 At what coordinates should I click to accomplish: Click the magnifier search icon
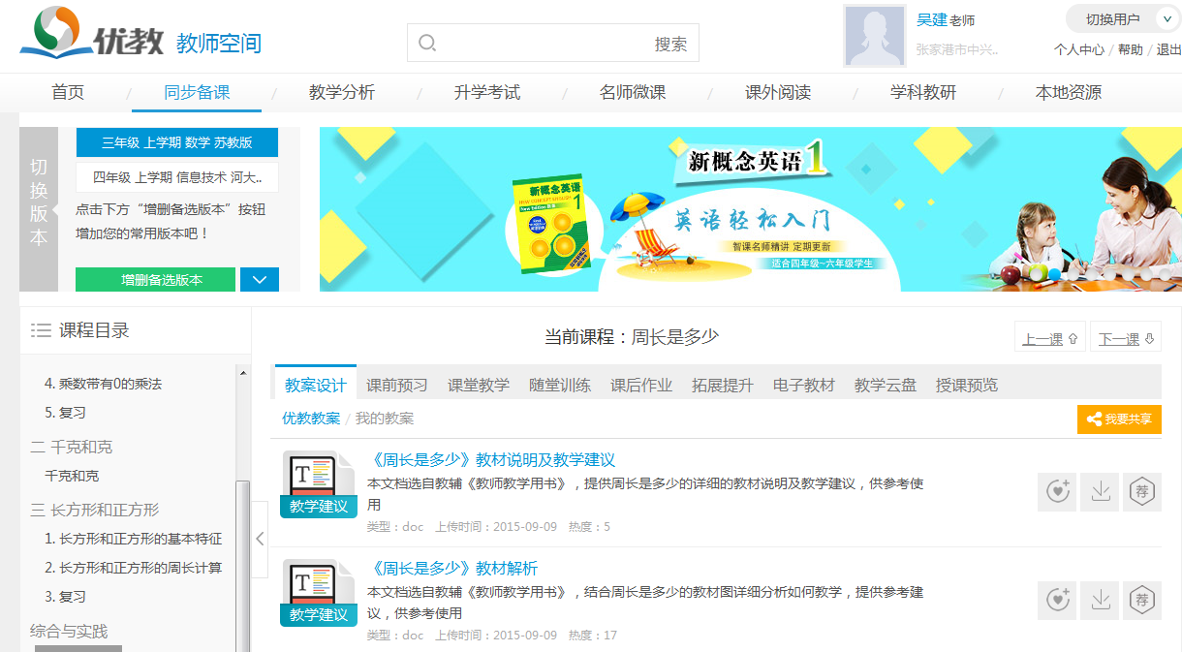[x=427, y=44]
